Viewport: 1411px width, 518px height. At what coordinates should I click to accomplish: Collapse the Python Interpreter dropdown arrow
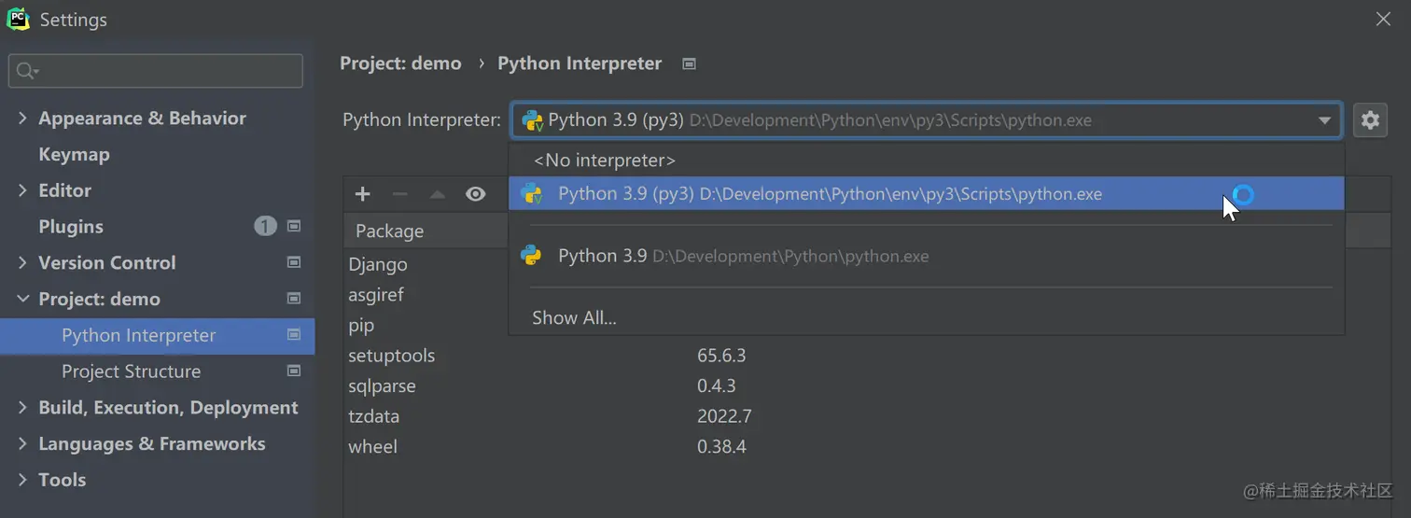[1324, 120]
